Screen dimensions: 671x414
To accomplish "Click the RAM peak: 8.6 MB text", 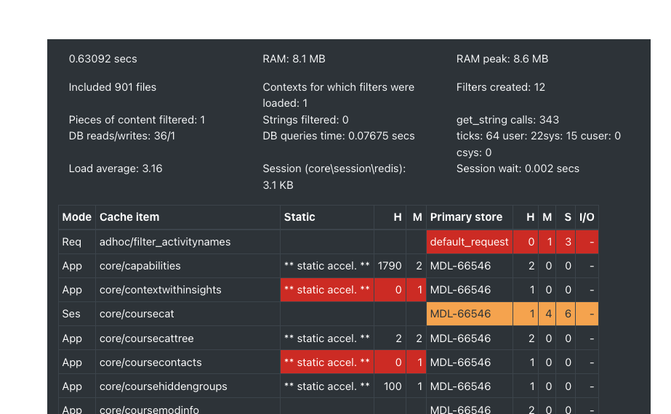I will 502,59.
